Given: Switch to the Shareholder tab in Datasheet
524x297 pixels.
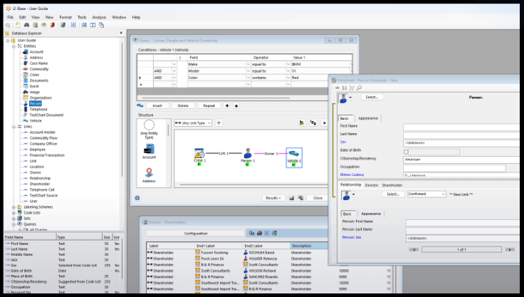Looking at the screenshot, I should 392,185.
